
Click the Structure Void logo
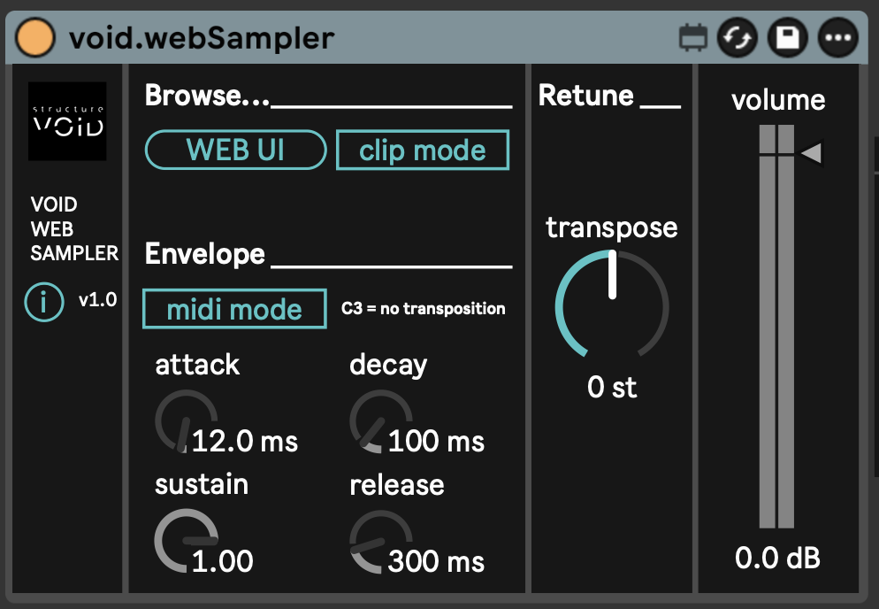click(x=67, y=121)
